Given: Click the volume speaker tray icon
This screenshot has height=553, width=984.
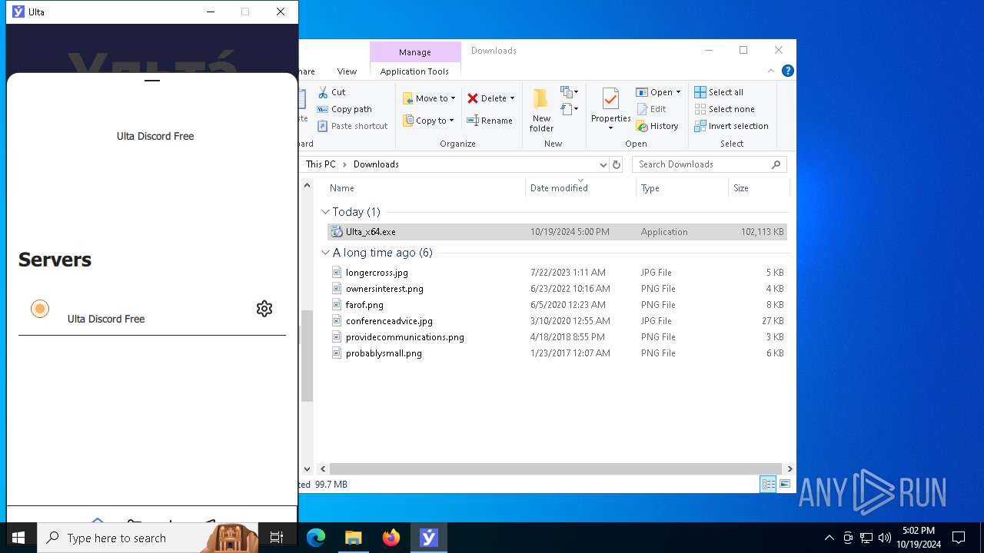Looking at the screenshot, I should click(885, 538).
